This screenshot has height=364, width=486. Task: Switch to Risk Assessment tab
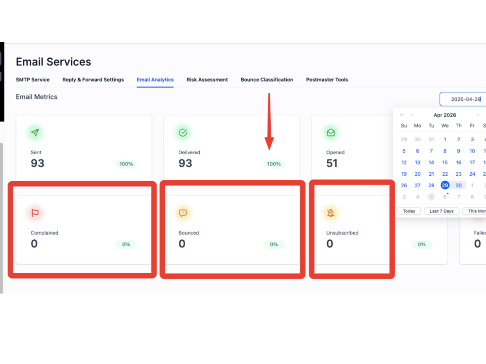(207, 80)
